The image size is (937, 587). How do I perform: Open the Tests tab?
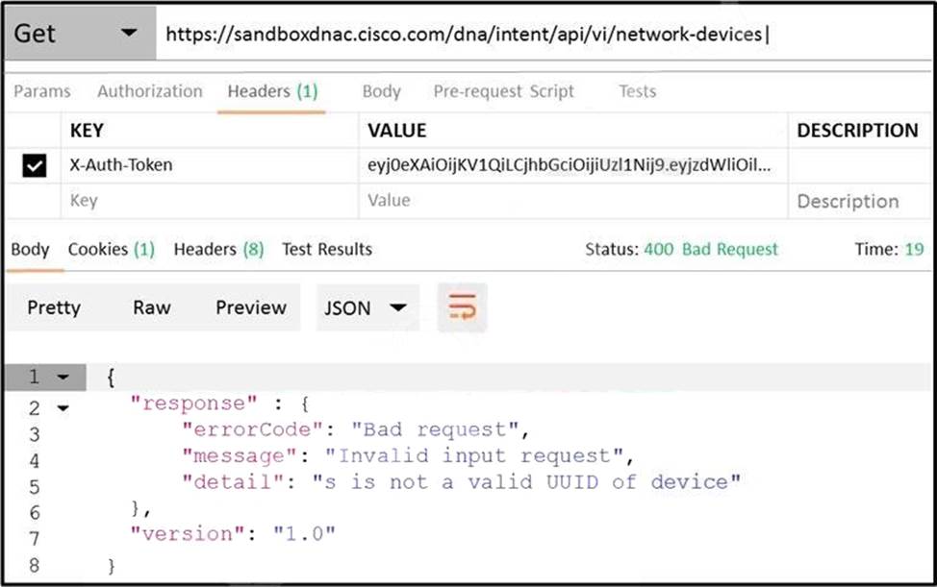click(x=637, y=91)
